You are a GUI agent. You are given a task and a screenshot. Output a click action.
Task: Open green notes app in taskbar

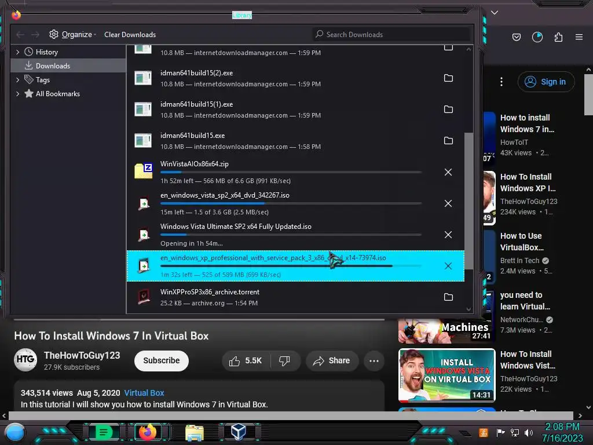point(103,432)
